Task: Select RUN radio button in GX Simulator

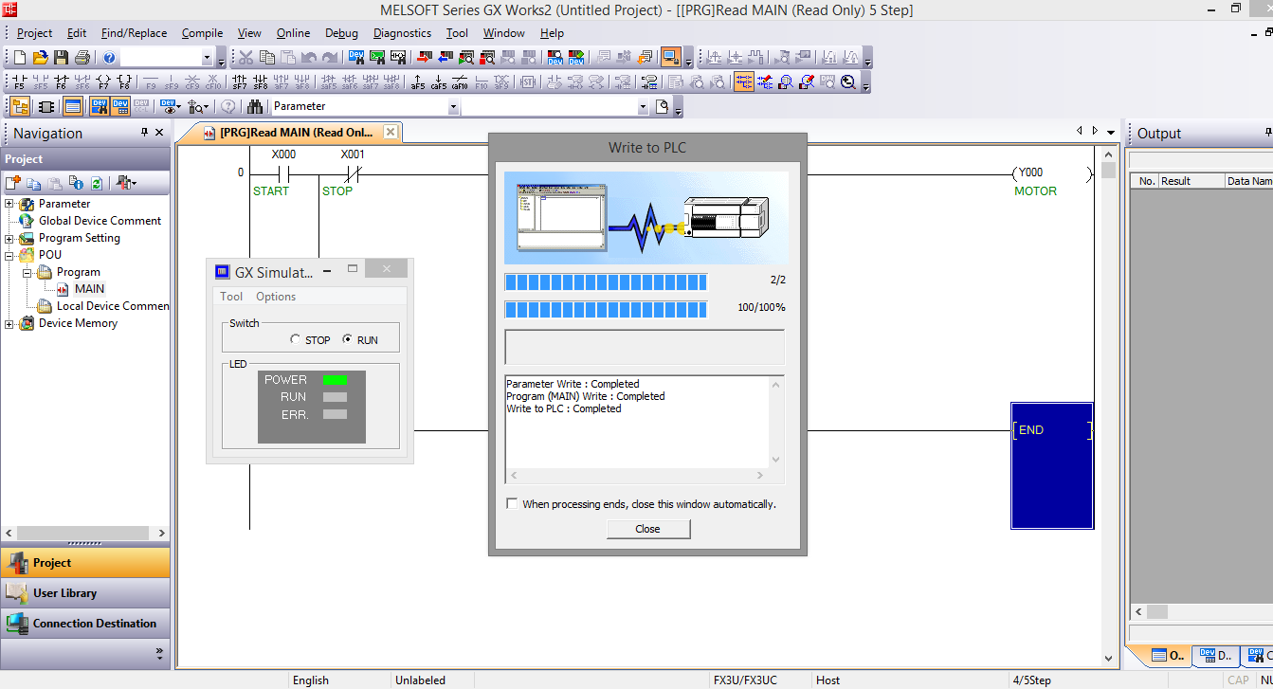Action: 347,340
